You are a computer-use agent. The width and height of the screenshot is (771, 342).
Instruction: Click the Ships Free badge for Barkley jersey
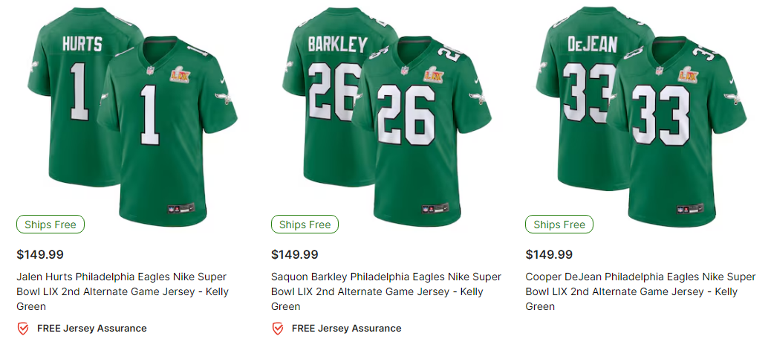(305, 225)
